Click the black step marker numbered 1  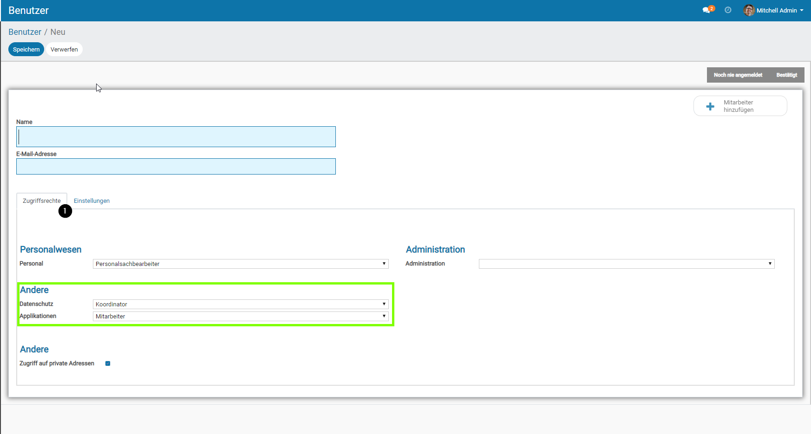65,211
